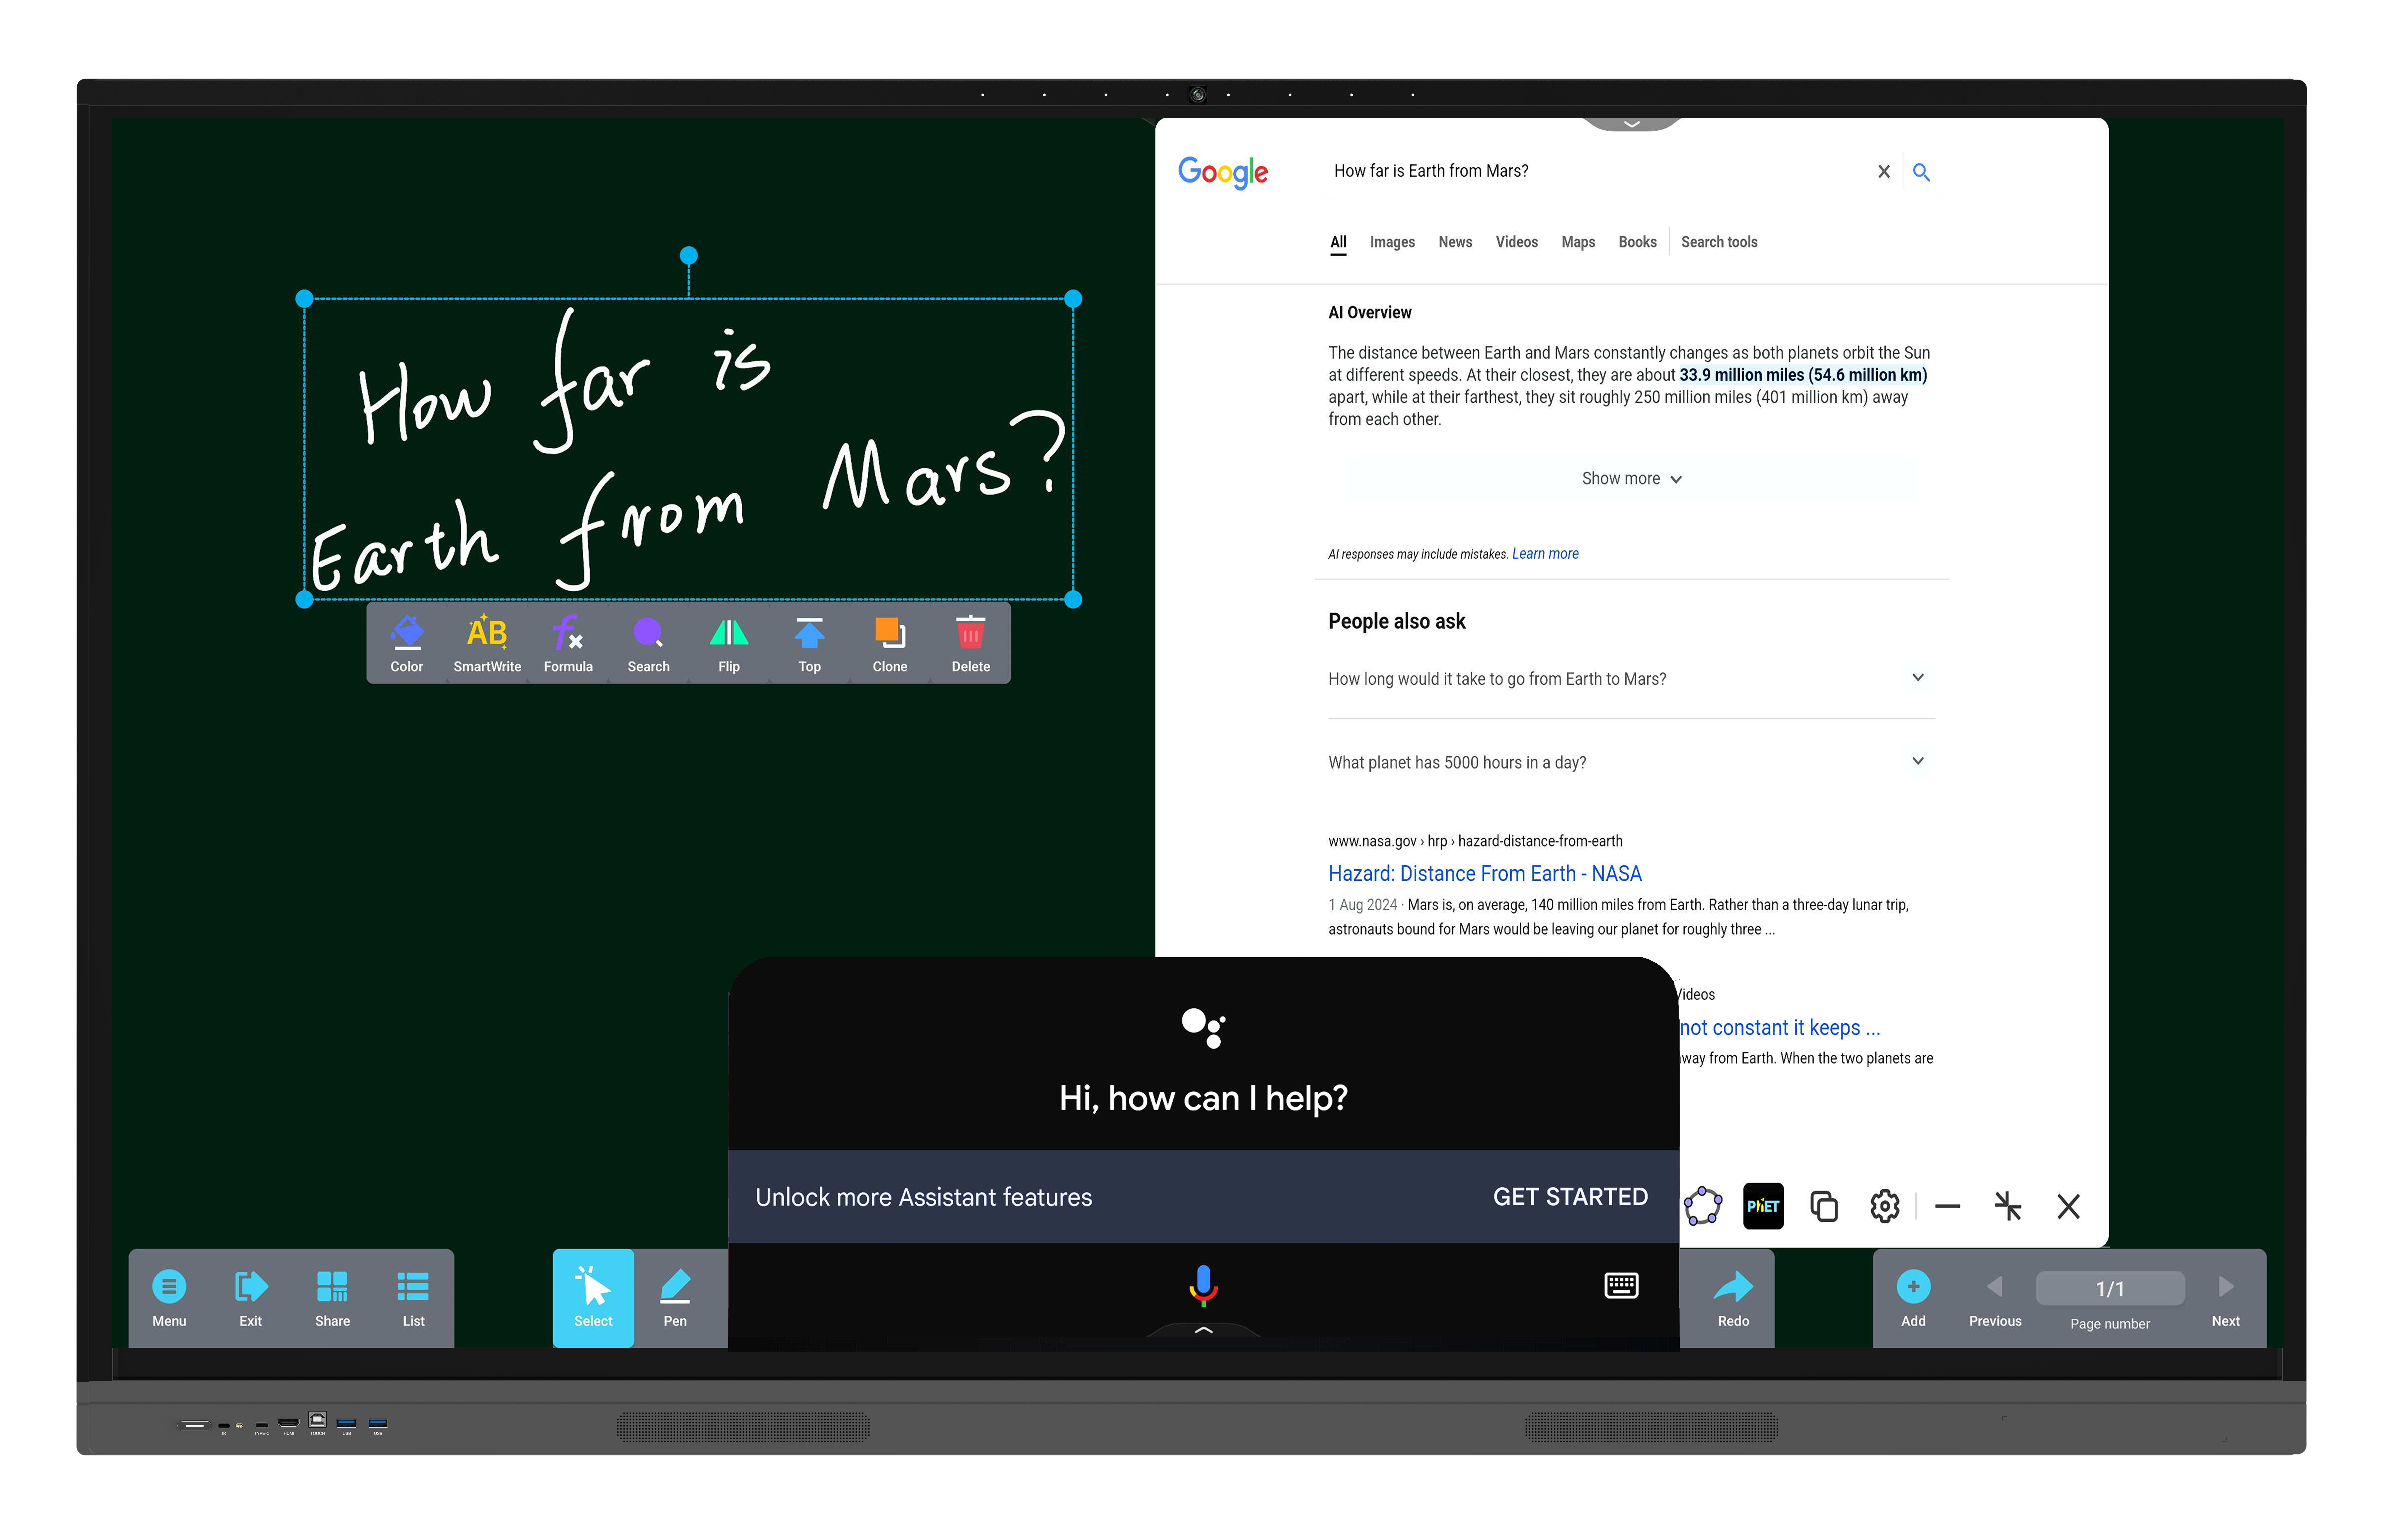Open the Assistant keyboard input
Viewport: 2408px width, 1534px height.
[x=1621, y=1285]
